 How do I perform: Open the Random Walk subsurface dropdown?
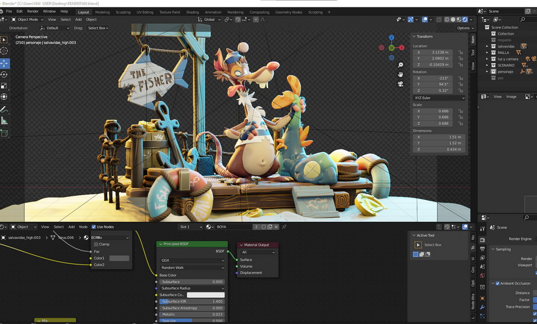tap(192, 268)
